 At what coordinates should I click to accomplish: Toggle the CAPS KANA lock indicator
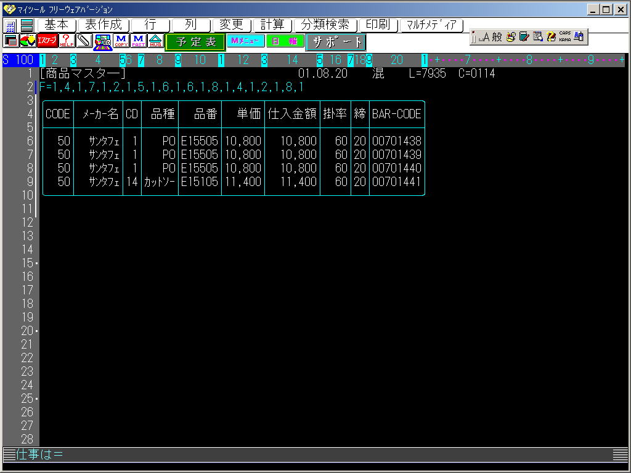coord(565,36)
